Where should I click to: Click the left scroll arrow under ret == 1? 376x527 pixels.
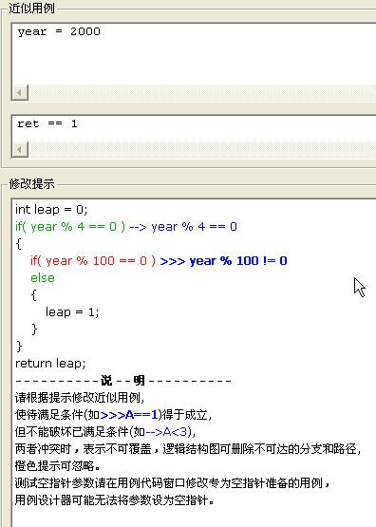click(20, 149)
